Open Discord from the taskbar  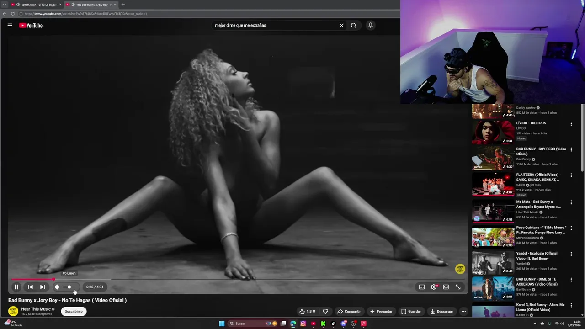pos(344,324)
